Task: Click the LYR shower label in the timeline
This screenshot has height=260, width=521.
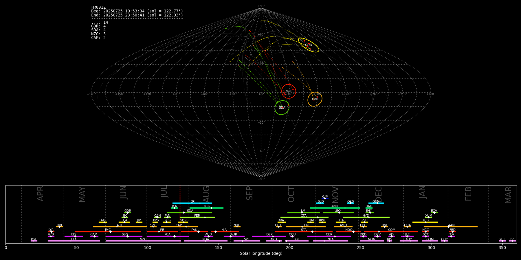Action: click(51, 230)
